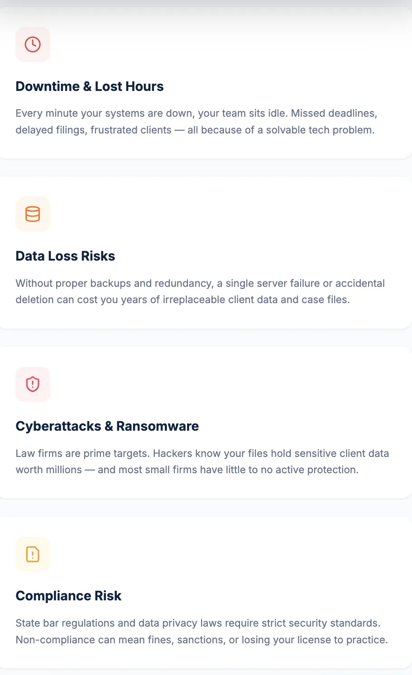The height and width of the screenshot is (675, 412).
Task: Click the paragraph about law firms as targets
Action: [x=202, y=461]
